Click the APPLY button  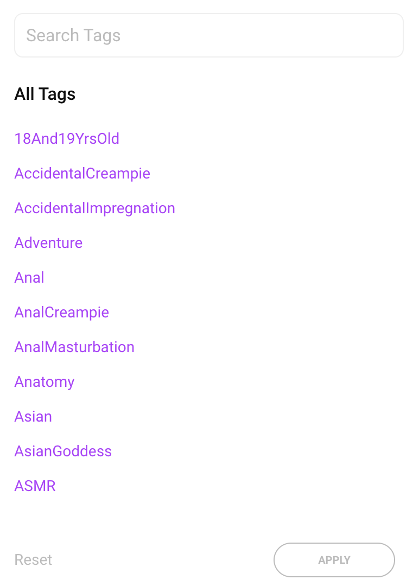(x=334, y=560)
